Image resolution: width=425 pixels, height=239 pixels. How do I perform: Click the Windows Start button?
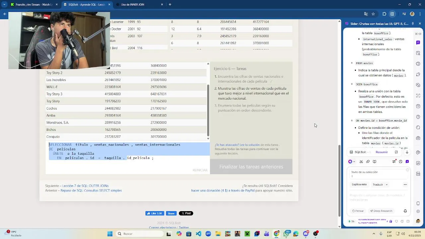[110, 234]
